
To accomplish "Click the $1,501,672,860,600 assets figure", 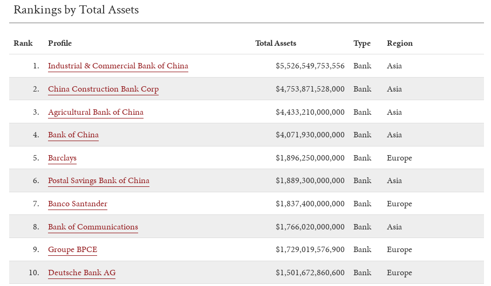I will [310, 273].
